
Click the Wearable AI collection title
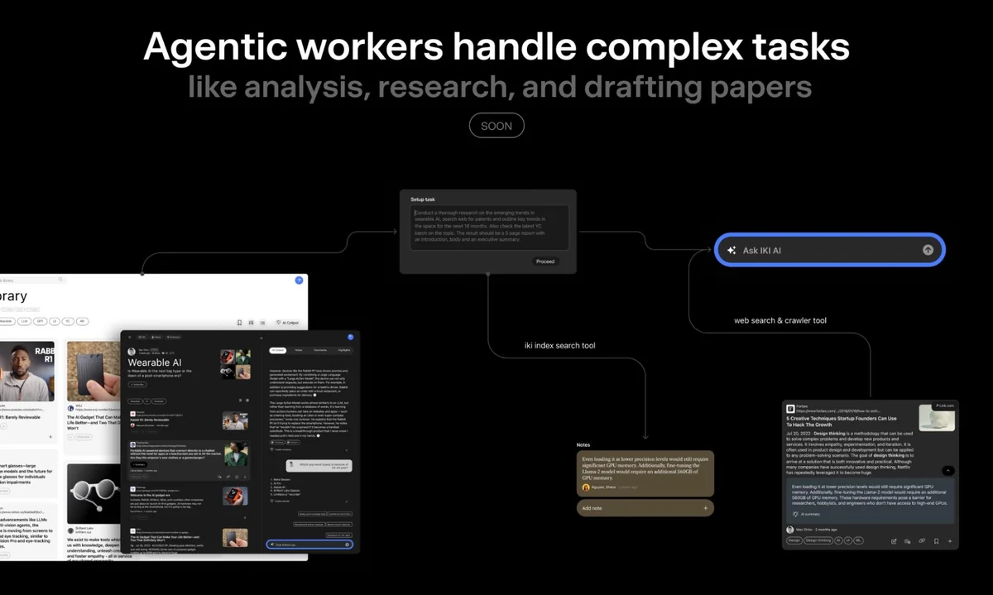click(x=155, y=363)
